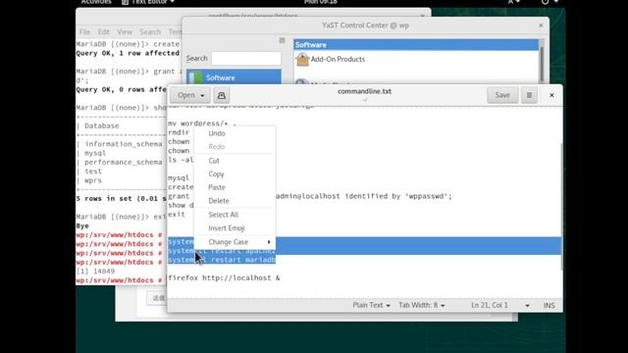Screen dimensions: 628x353
Task: Open View menu in terminal window
Action: click(x=125, y=32)
